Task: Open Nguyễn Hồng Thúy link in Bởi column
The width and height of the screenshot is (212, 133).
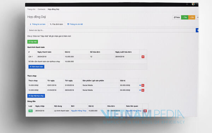Action: [x=79, y=111]
